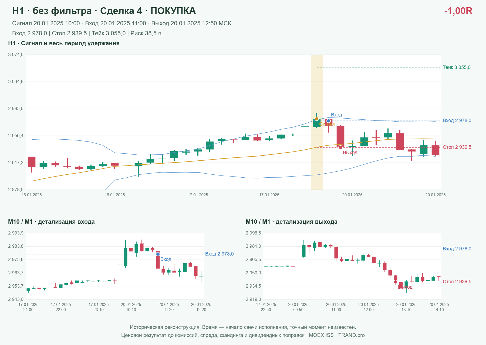Click the 2 996,5 axis value on exit chart
This screenshot has width=486, height=345.
click(x=253, y=233)
